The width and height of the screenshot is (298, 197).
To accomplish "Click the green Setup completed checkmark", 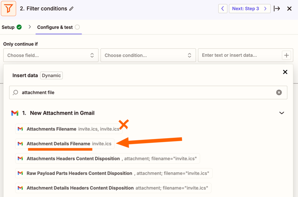I will (19, 27).
